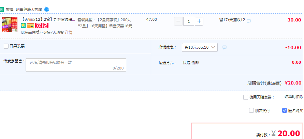Screen dimensions: 304x139
Task: Click the 实付款 amount 20.00
Action: pos(289,134)
